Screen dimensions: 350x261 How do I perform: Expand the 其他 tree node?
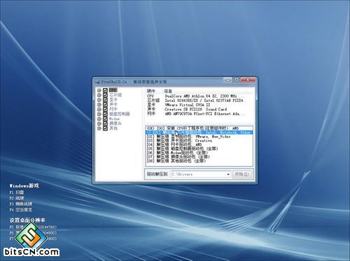tap(99, 128)
